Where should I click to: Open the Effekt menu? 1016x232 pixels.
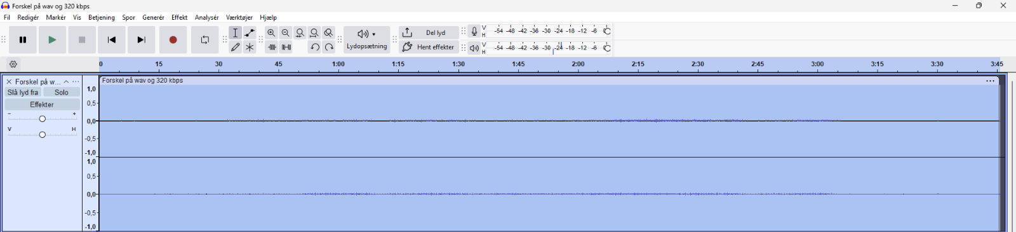click(179, 18)
